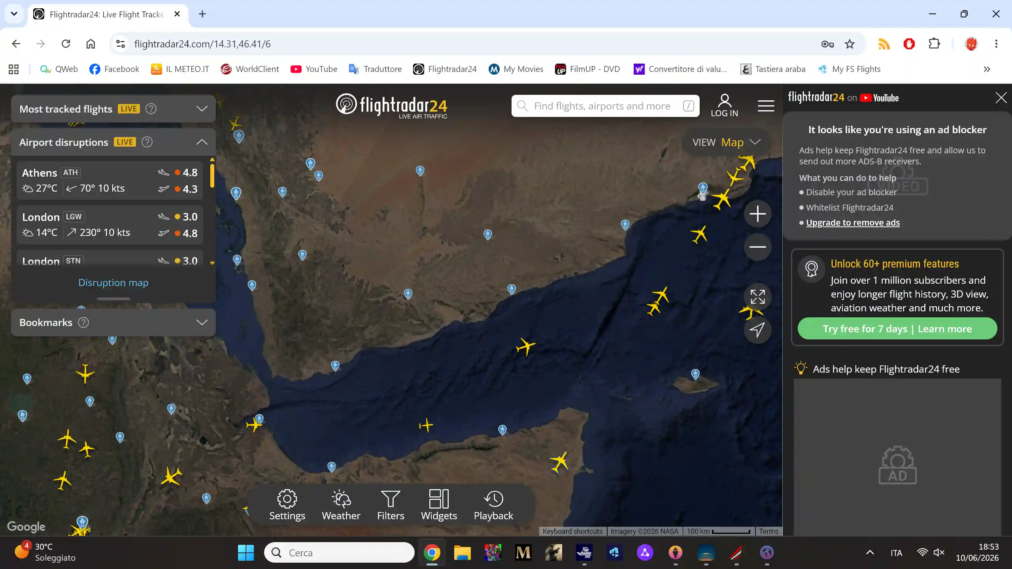1012x569 pixels.
Task: Click Try free for 7 days button
Action: 897,329
